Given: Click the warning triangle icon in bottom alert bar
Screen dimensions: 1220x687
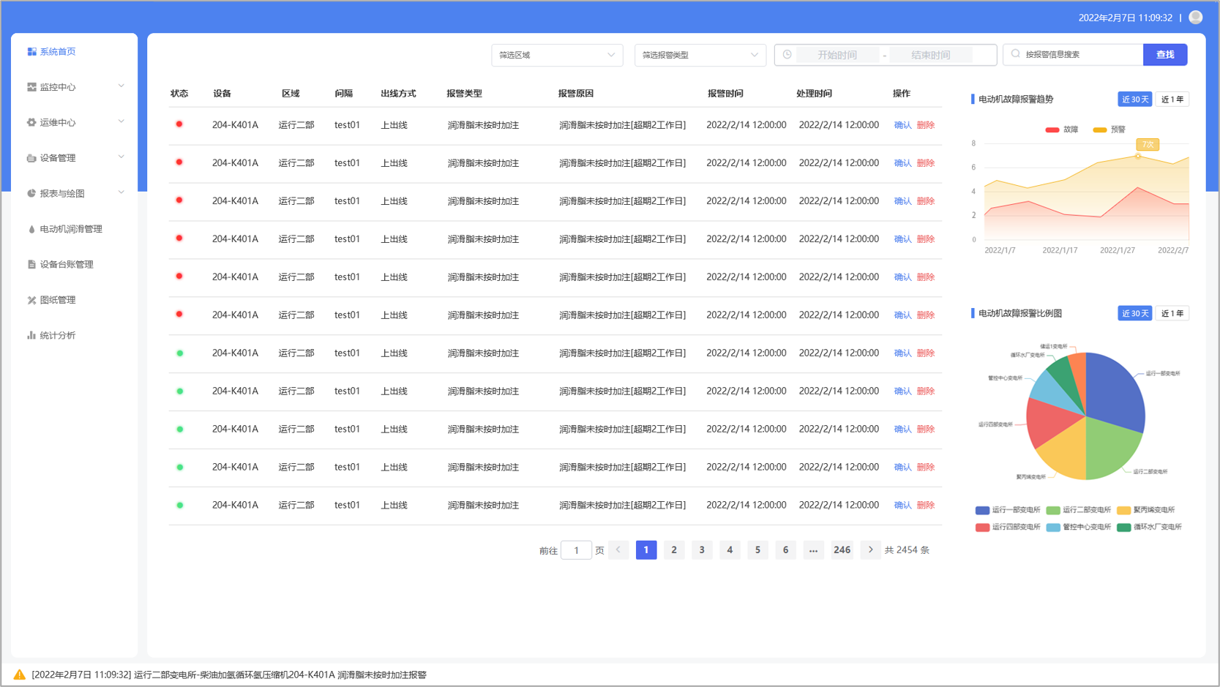Looking at the screenshot, I should pos(19,675).
